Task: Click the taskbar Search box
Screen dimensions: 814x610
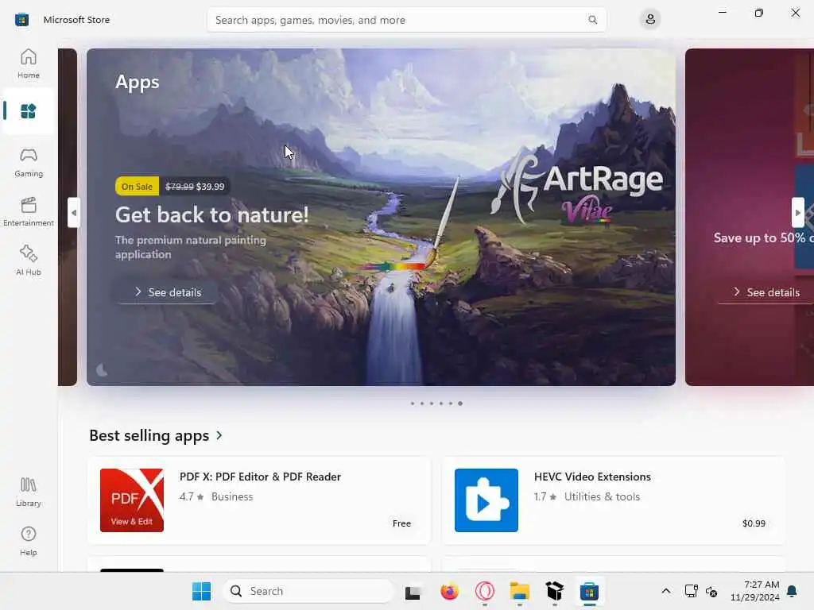Action: pyautogui.click(x=308, y=591)
